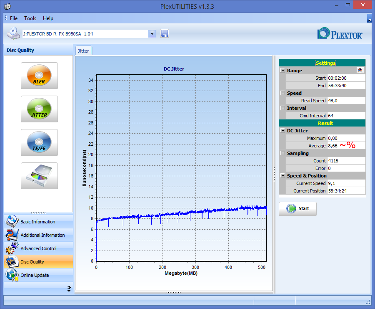The width and height of the screenshot is (375, 309).
Task: Collapse the Range settings group
Action: [282, 71]
